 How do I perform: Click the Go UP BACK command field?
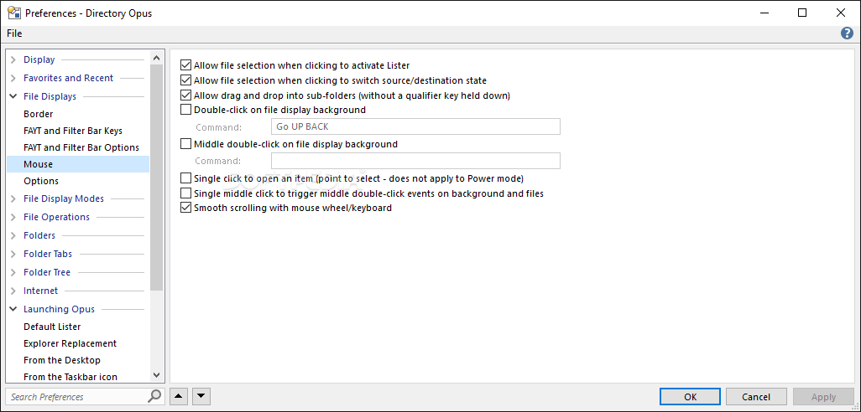pos(415,126)
